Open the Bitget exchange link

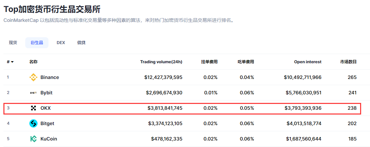coord(47,123)
